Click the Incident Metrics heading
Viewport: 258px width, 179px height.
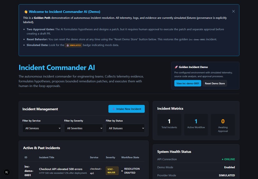170,108
